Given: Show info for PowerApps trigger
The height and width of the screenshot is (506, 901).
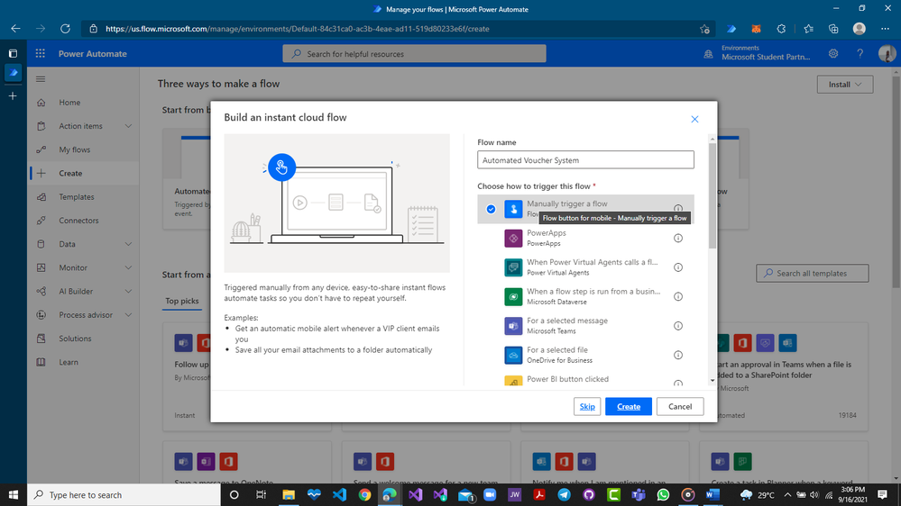Looking at the screenshot, I should pyautogui.click(x=678, y=238).
